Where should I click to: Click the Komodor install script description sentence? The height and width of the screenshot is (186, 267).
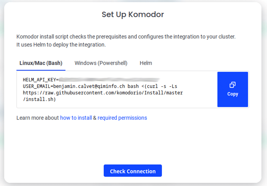pyautogui.click(x=126, y=37)
